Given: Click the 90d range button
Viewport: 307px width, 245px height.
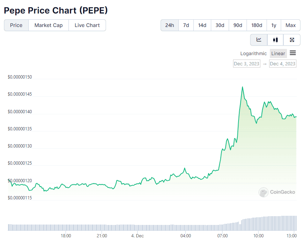Looking at the screenshot, I should 238,25.
